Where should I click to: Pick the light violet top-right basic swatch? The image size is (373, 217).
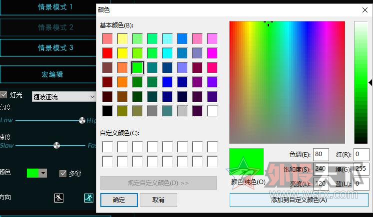[x=212, y=38]
